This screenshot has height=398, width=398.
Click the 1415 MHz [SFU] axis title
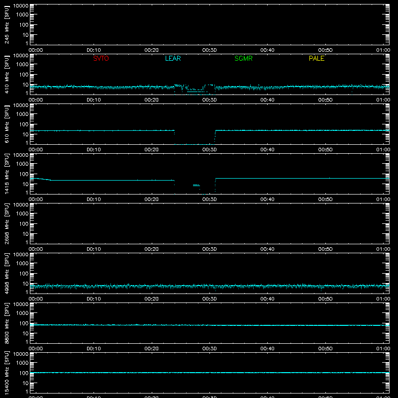tap(6, 174)
